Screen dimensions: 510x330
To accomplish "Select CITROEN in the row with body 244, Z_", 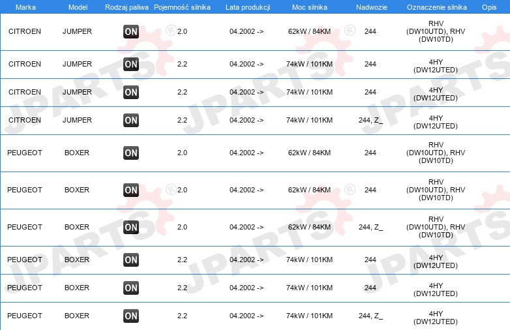I will click(25, 120).
